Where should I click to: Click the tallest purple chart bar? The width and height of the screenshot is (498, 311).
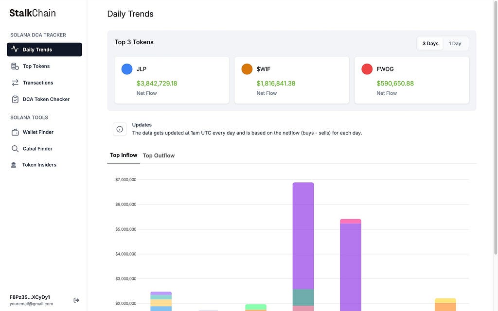(x=303, y=236)
